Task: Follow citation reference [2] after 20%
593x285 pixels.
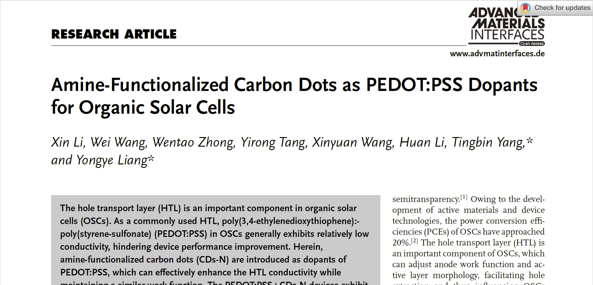Action: [x=414, y=241]
